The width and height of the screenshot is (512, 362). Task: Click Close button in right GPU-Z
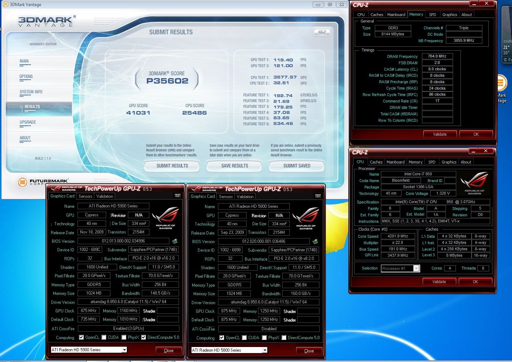click(x=309, y=351)
